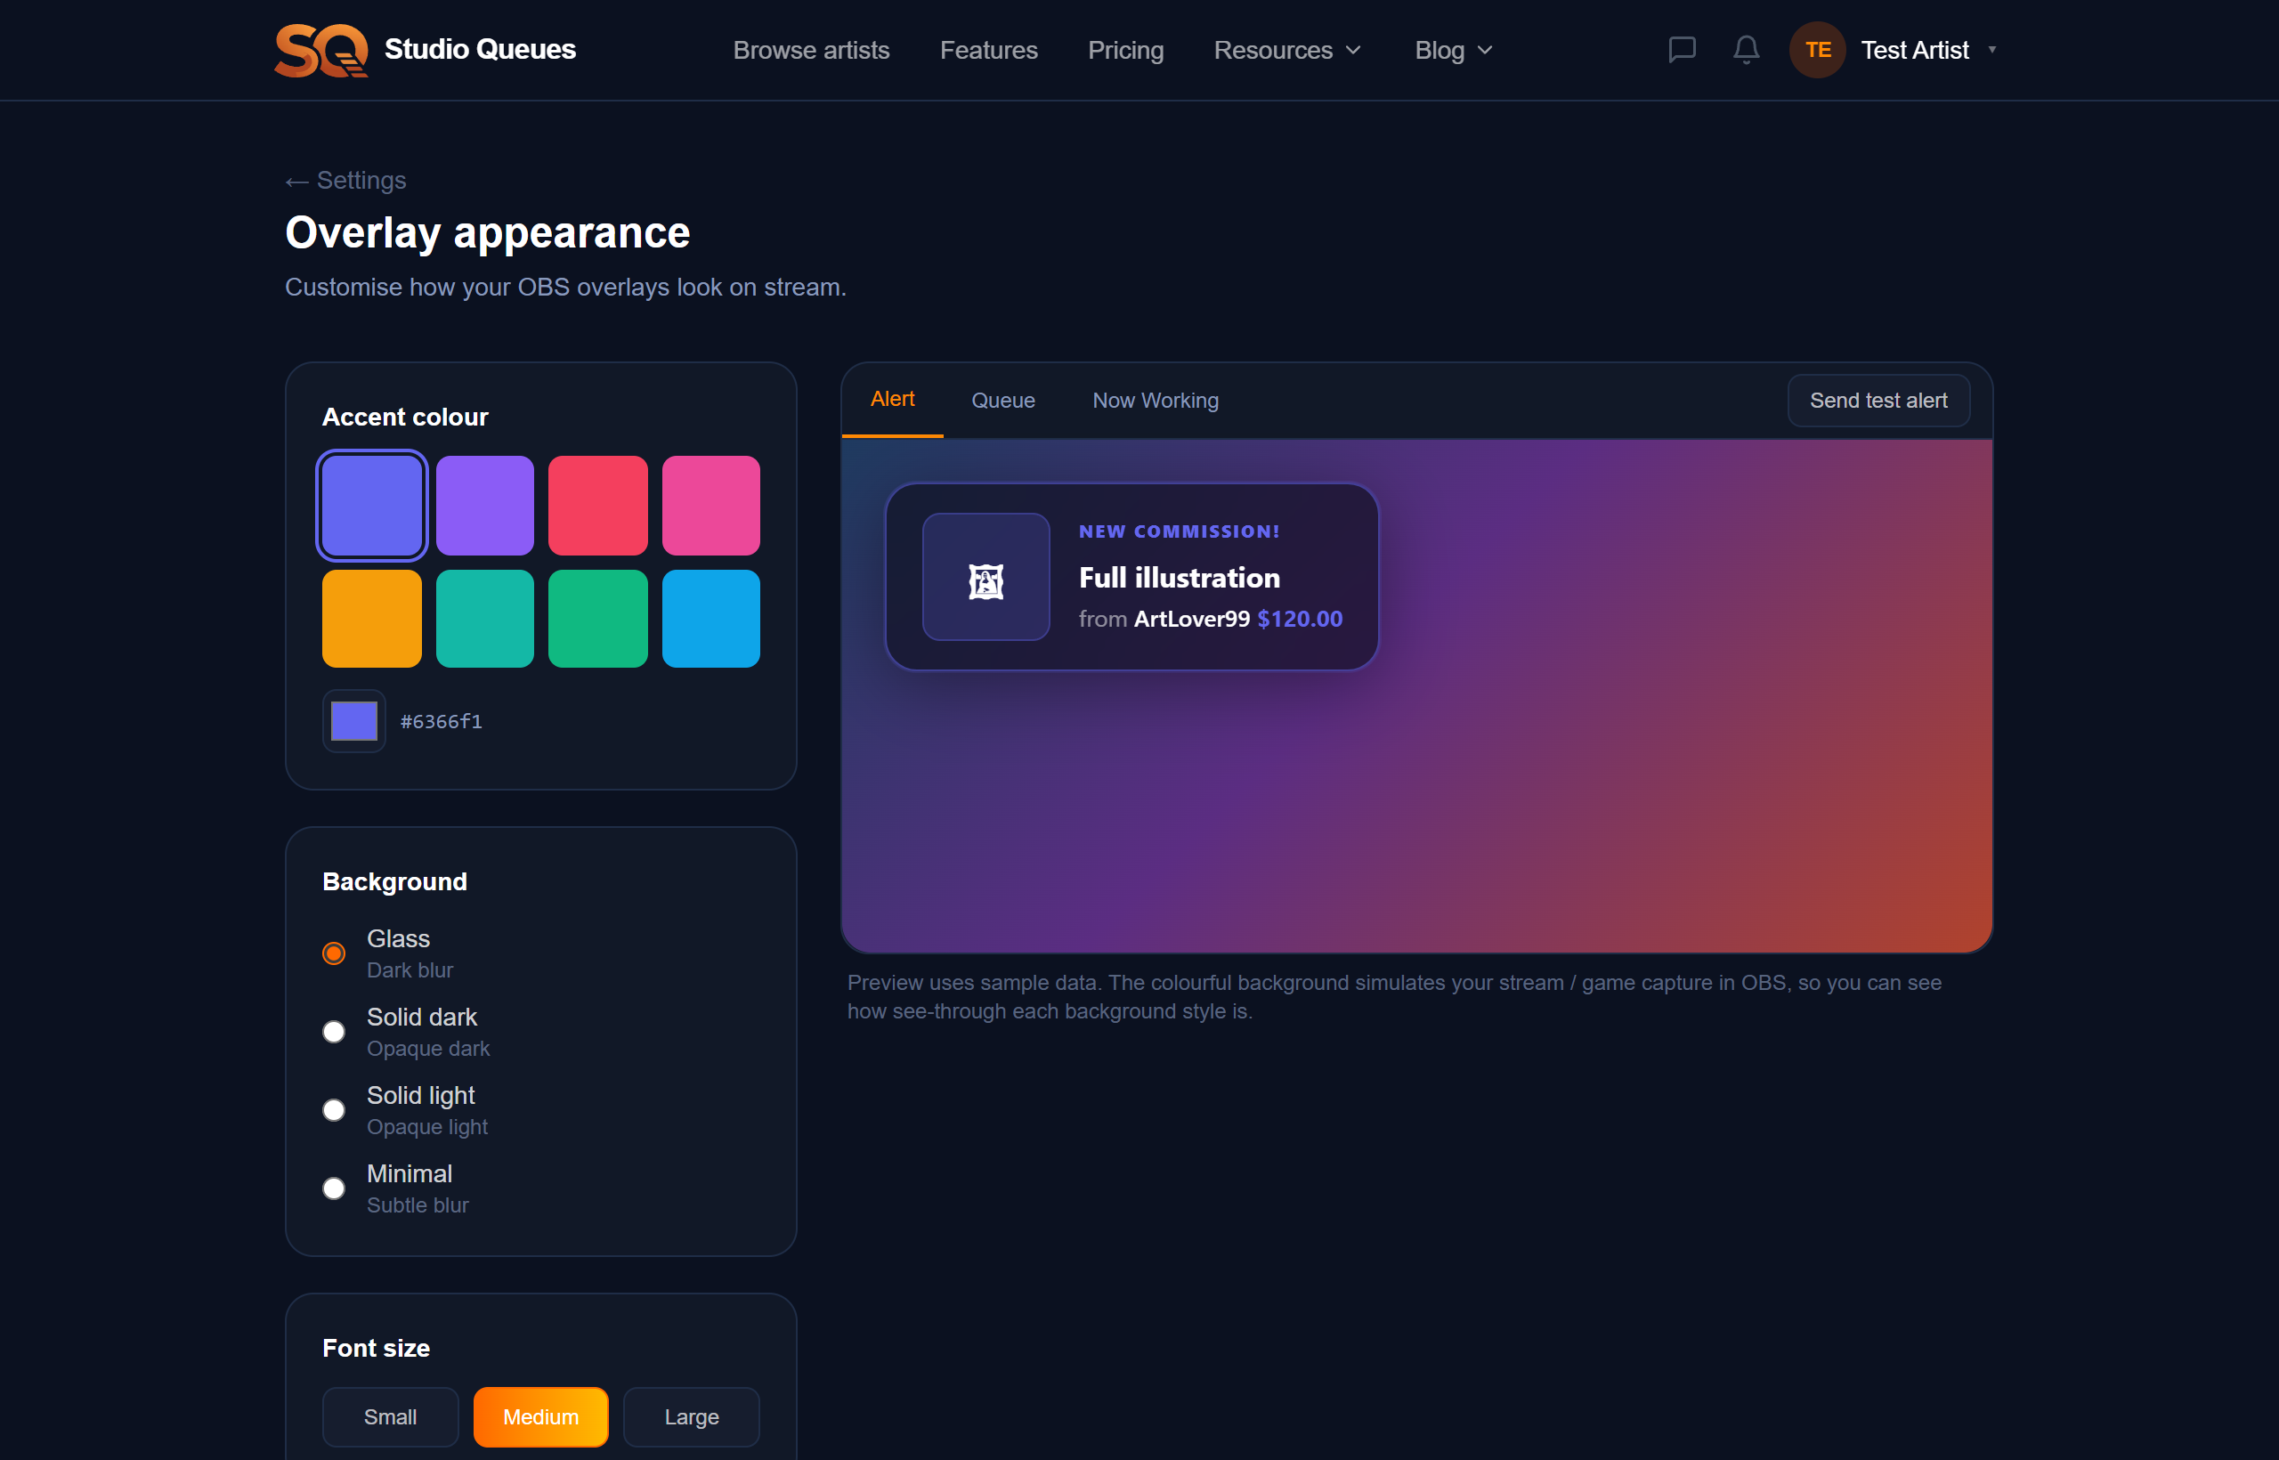
Task: Open the Pricing page
Action: [1125, 50]
